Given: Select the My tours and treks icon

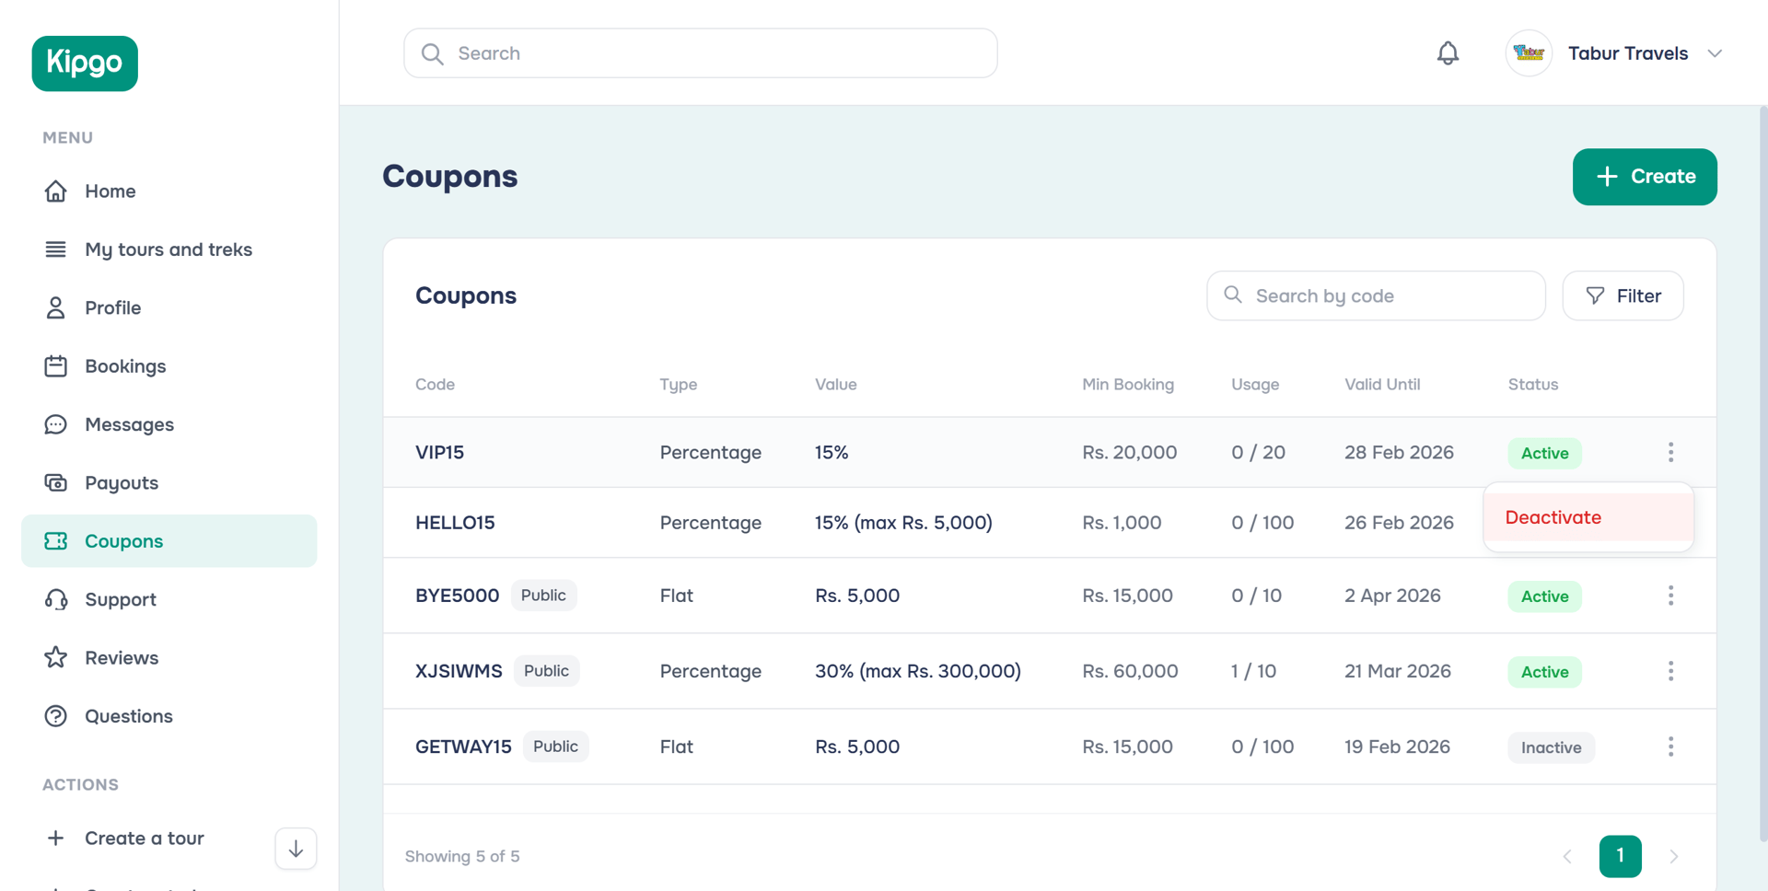Looking at the screenshot, I should tap(56, 249).
